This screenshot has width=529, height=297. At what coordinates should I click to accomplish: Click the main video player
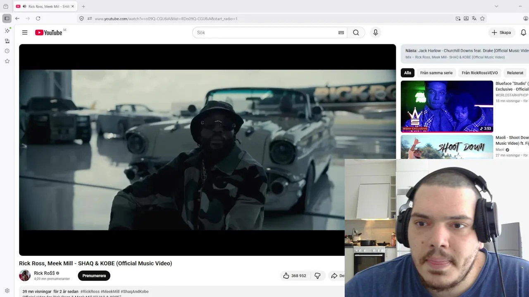[x=207, y=150]
